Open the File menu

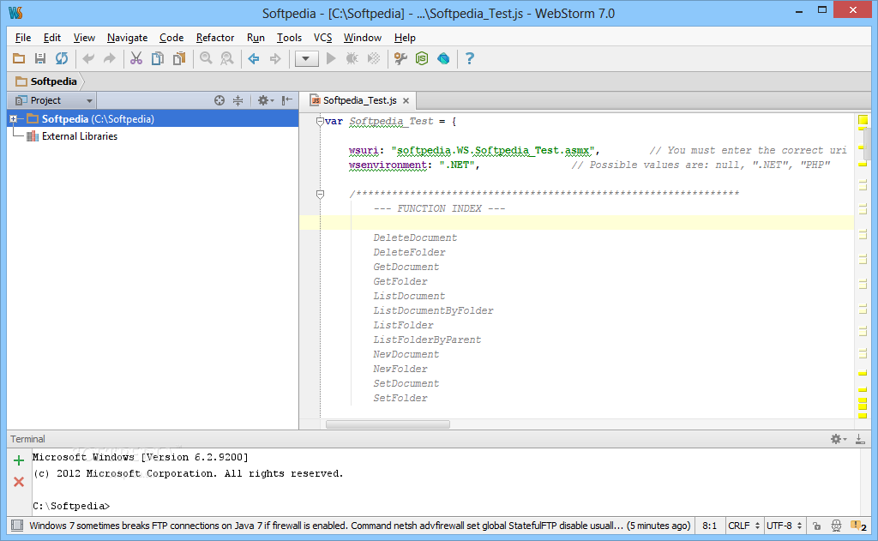click(23, 38)
